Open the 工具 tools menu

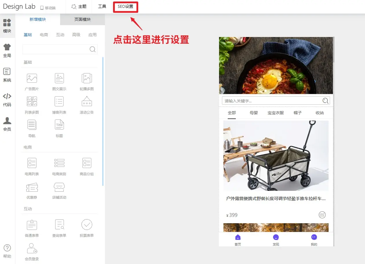pyautogui.click(x=102, y=7)
